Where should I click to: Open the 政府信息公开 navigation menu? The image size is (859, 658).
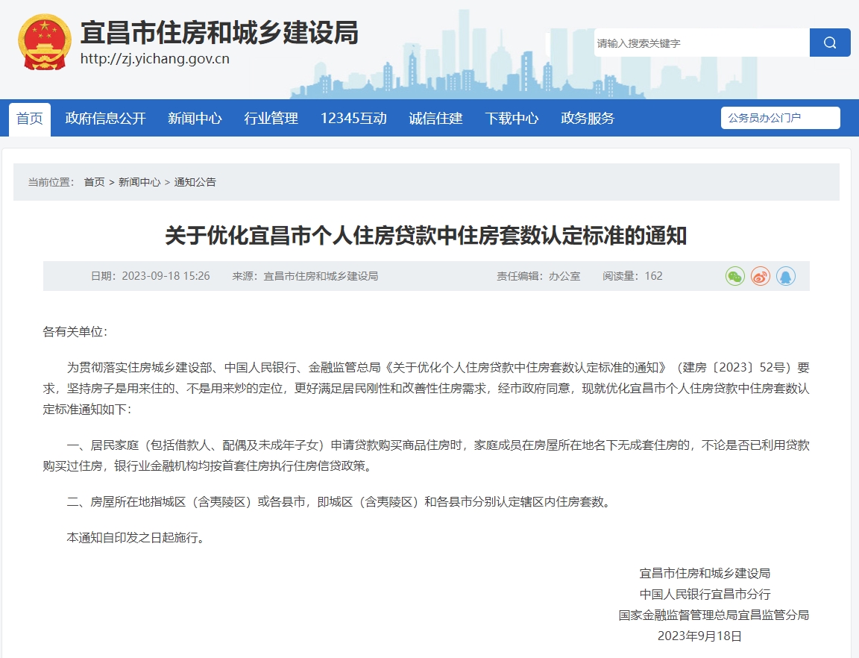pyautogui.click(x=106, y=119)
